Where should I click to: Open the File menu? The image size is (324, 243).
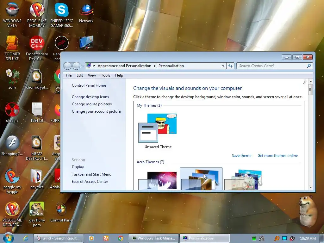point(69,75)
